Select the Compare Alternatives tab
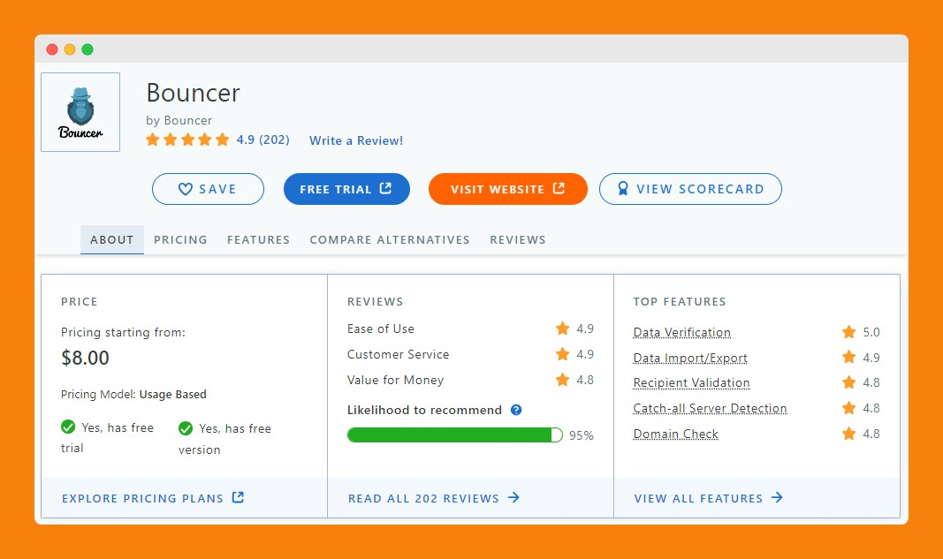The image size is (943, 559). coord(390,239)
